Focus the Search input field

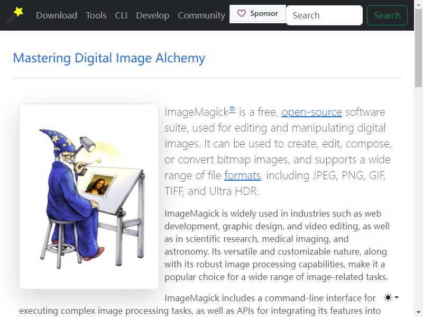pos(324,15)
